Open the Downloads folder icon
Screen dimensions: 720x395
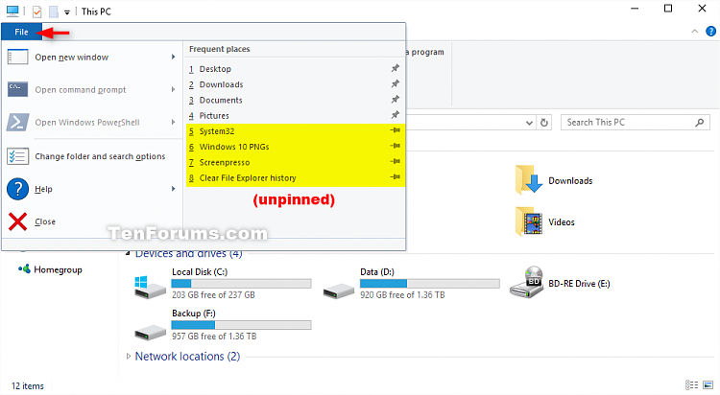tap(529, 180)
